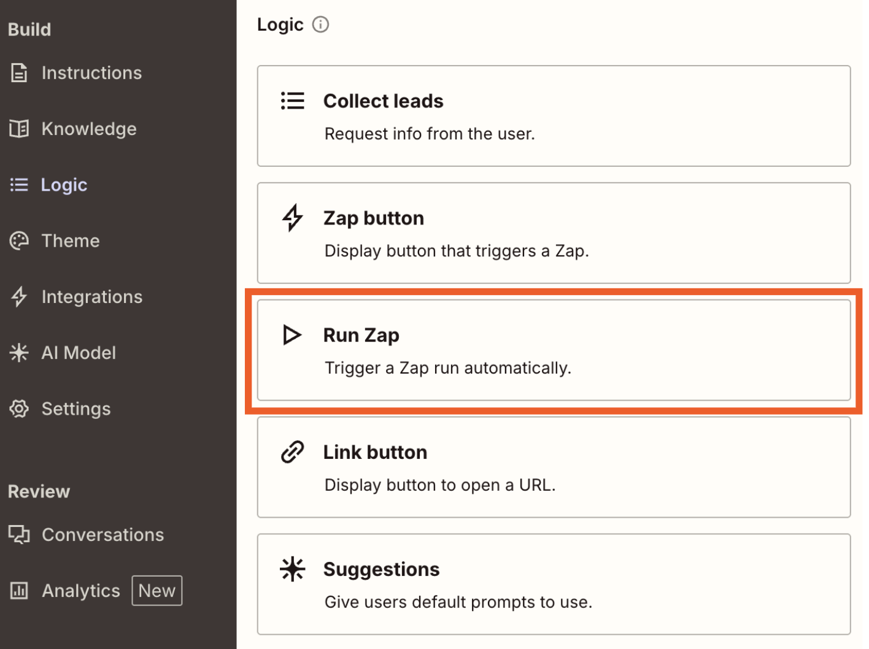Add a Link button element
The image size is (869, 649).
(x=552, y=467)
